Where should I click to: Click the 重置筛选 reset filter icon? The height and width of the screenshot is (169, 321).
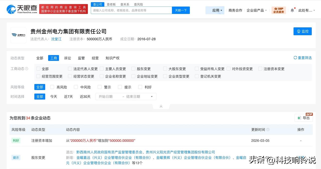click(x=295, y=58)
